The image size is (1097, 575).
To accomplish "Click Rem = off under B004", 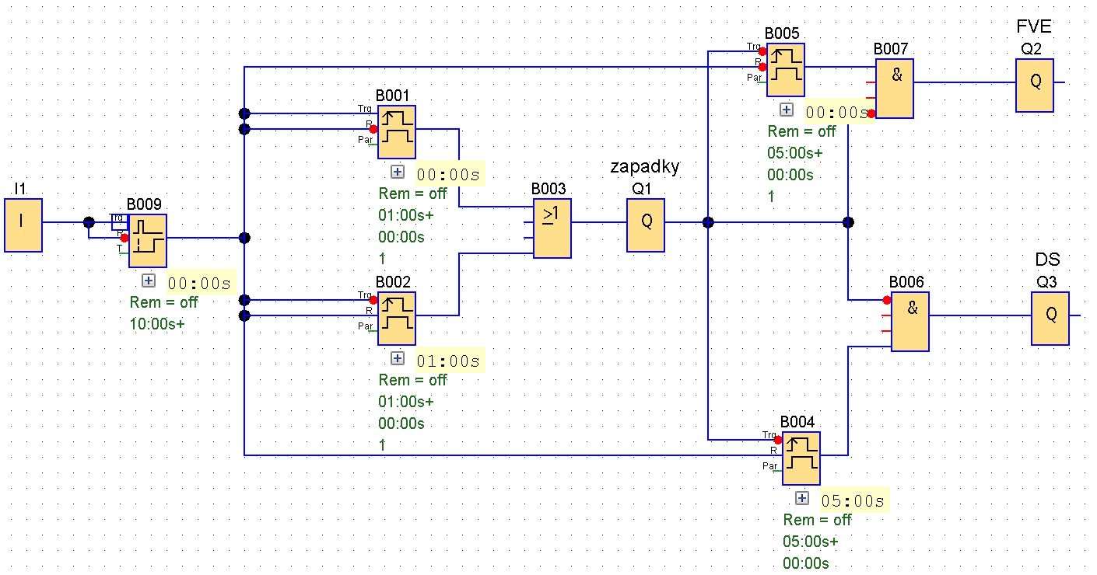I will pyautogui.click(x=818, y=520).
